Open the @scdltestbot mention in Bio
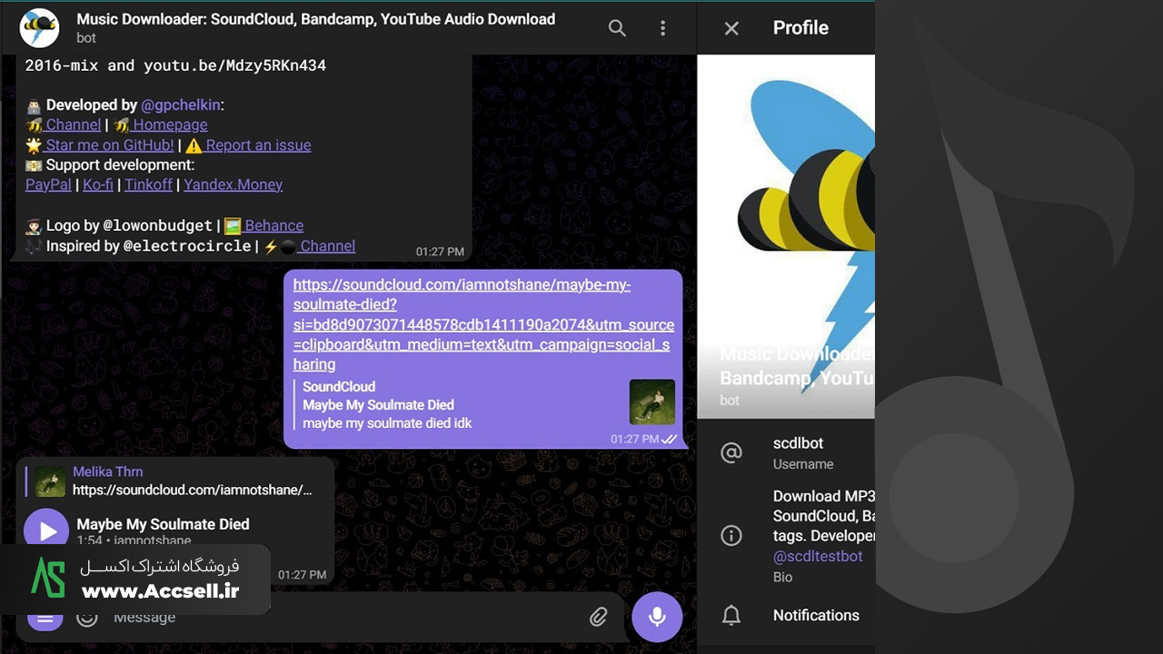 (818, 556)
